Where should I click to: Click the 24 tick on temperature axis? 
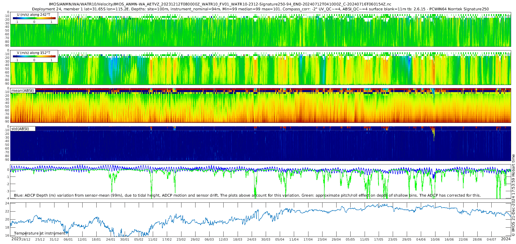(7, 203)
